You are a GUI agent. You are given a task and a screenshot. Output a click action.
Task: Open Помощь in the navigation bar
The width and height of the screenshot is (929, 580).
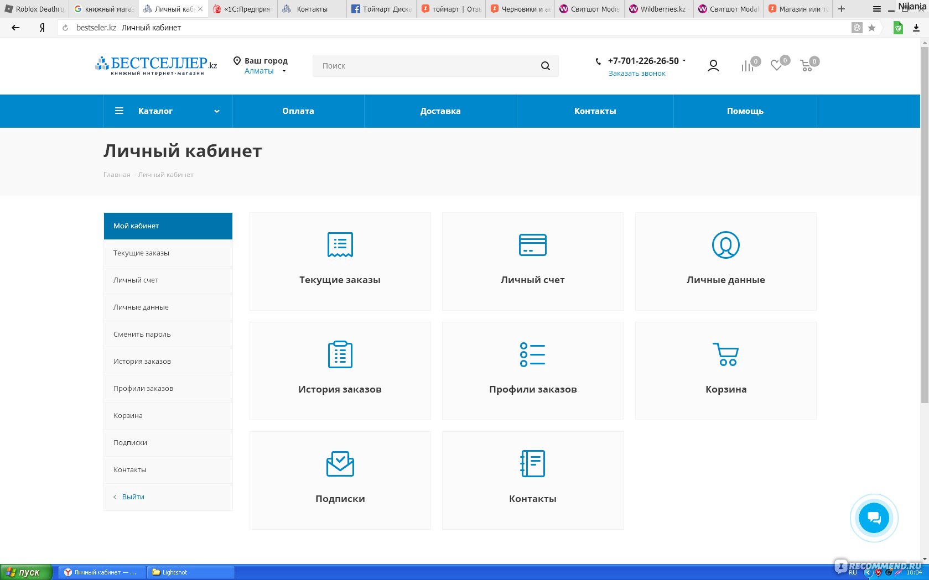click(x=745, y=111)
